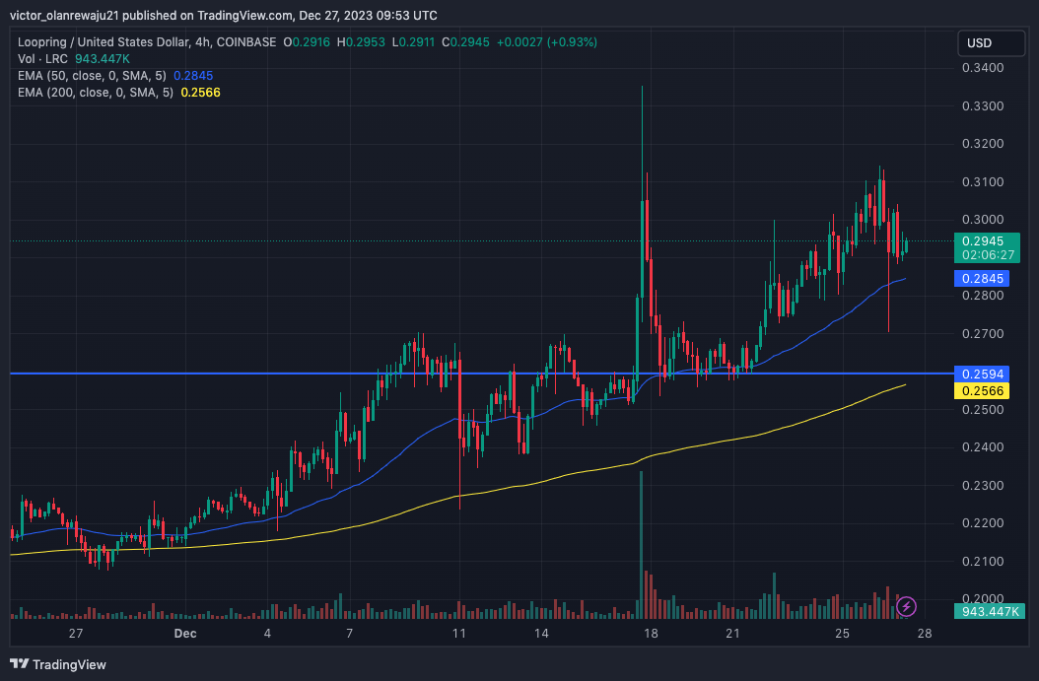The width and height of the screenshot is (1039, 681).
Task: Click the purple lightning bolt icon
Action: (906, 605)
